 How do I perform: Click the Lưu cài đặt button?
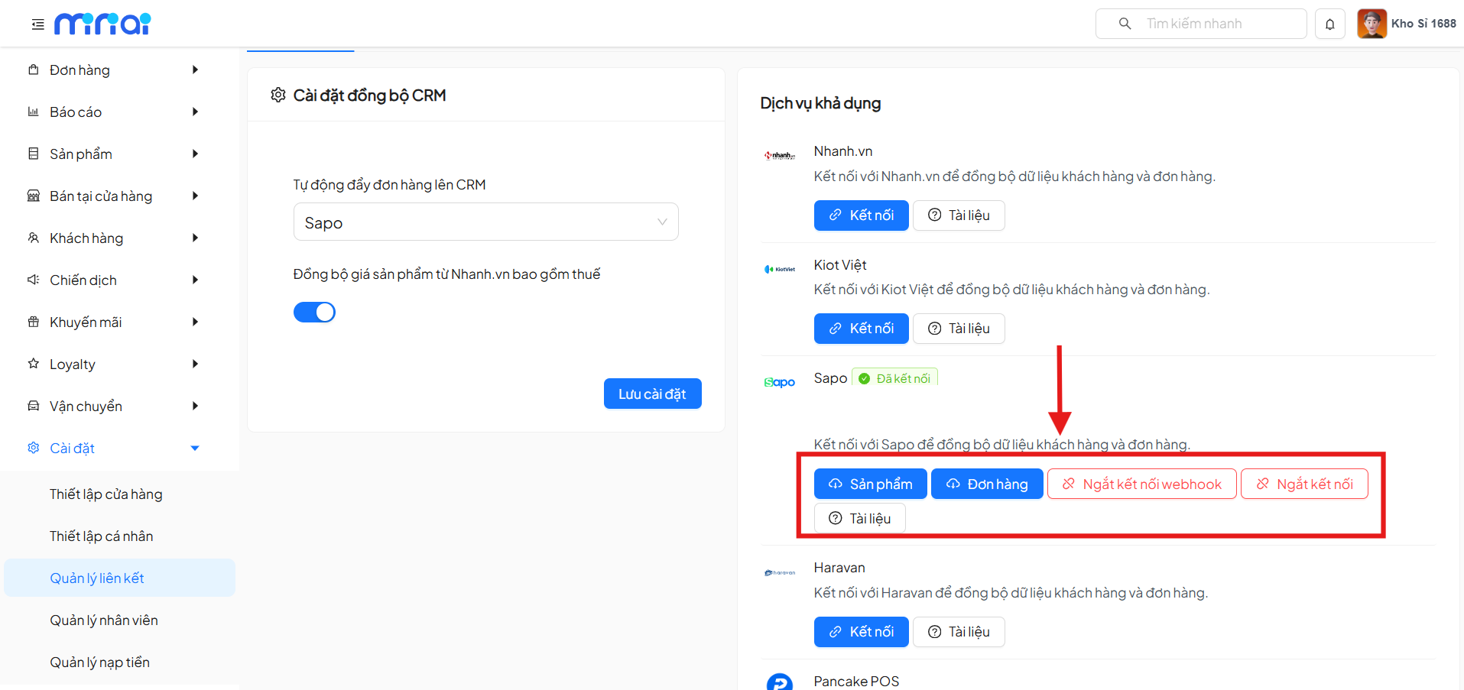pyautogui.click(x=652, y=394)
